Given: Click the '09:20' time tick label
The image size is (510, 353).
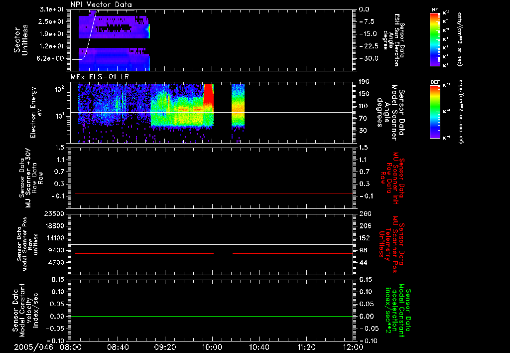Looking at the screenshot, I should coord(165,347).
